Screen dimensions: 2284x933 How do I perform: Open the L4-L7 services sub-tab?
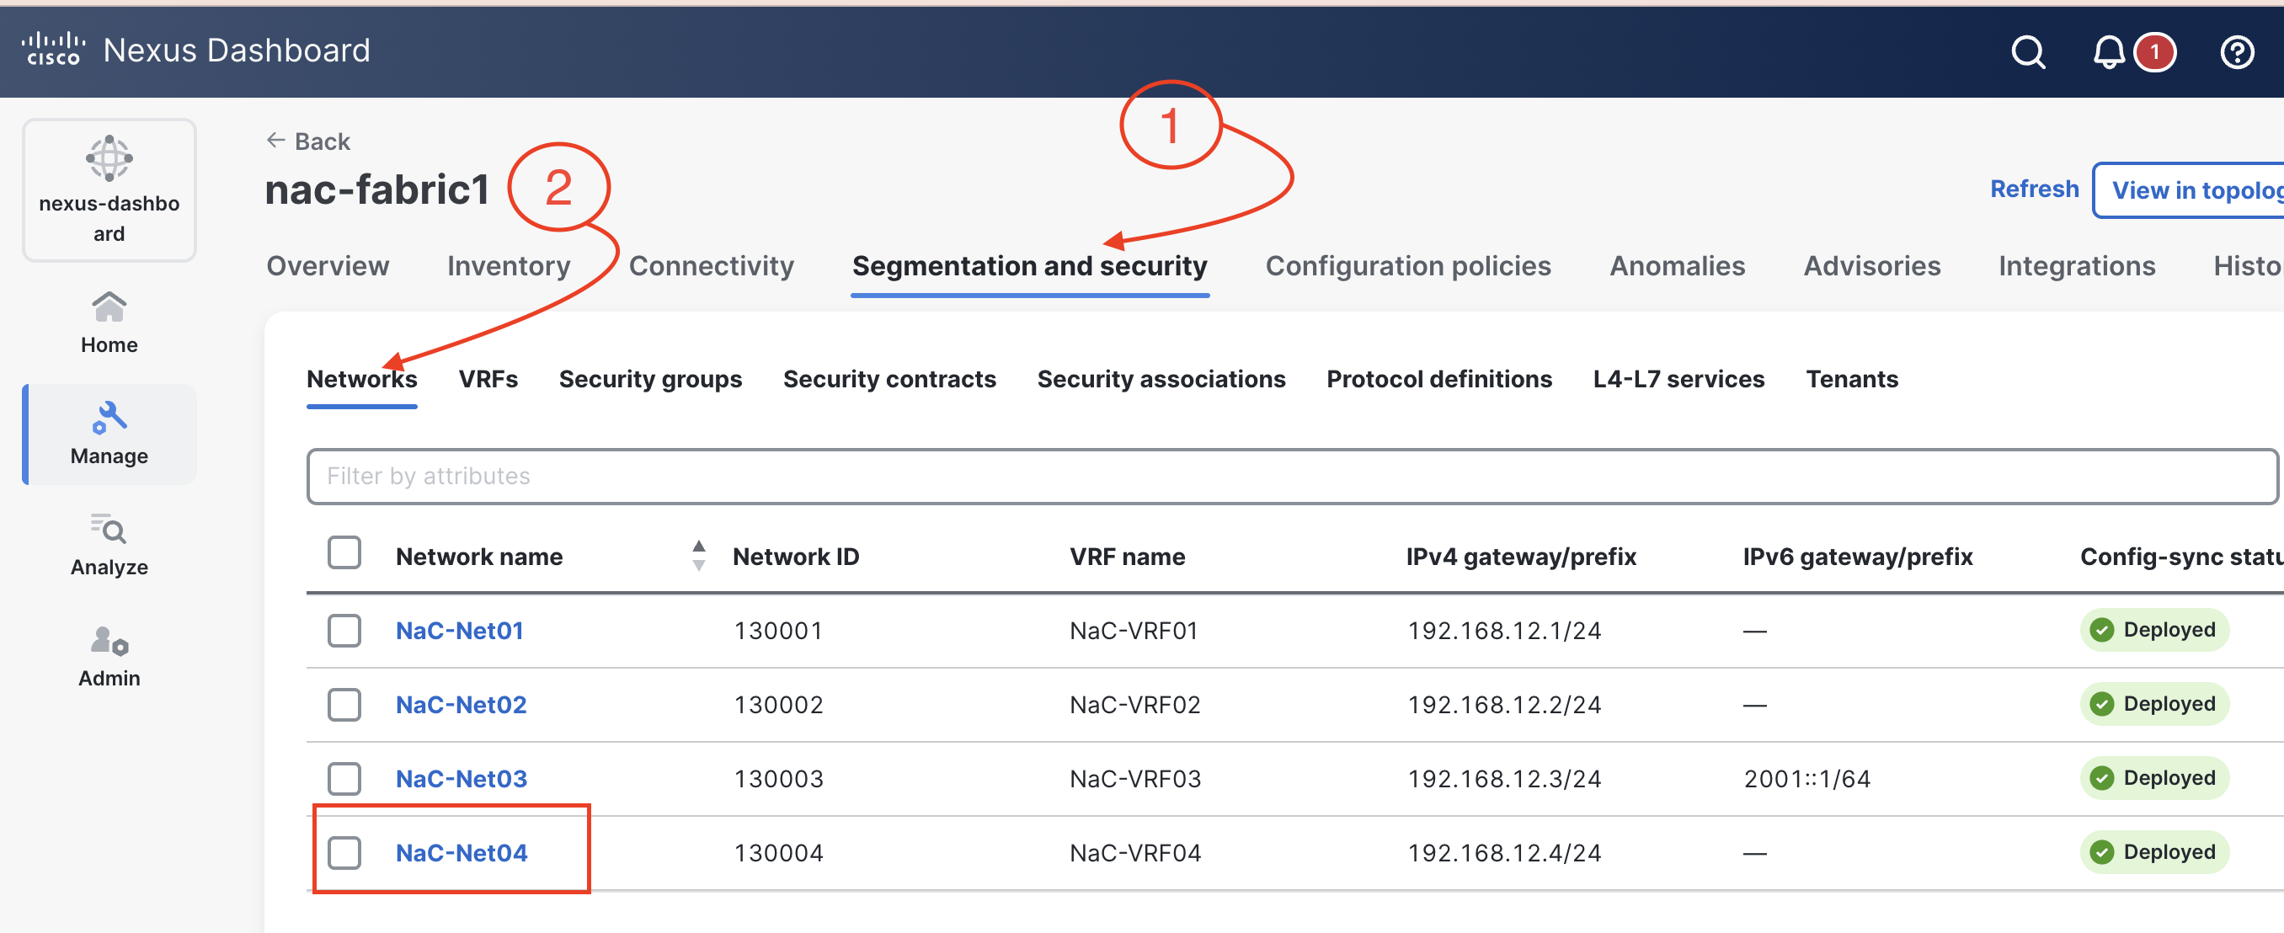point(1678,380)
